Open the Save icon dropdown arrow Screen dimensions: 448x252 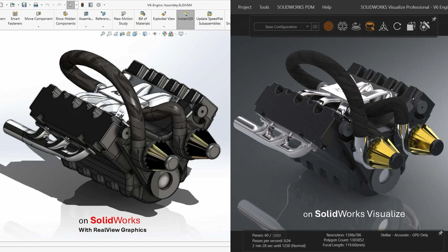pyautogui.click(x=30, y=5)
